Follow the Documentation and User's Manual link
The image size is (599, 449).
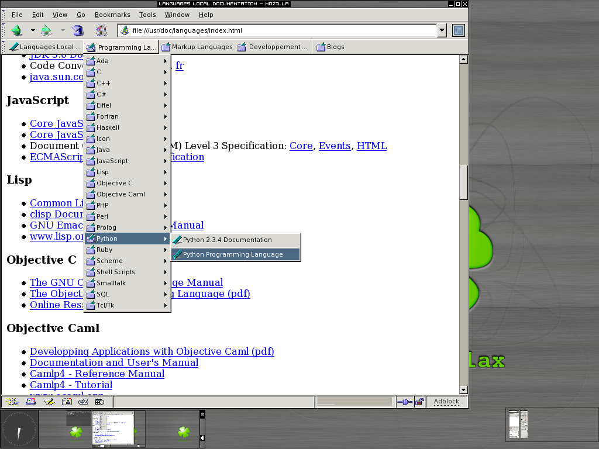point(114,362)
